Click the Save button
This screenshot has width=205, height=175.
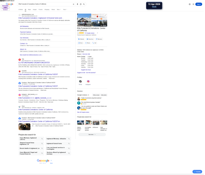pos(80,43)
